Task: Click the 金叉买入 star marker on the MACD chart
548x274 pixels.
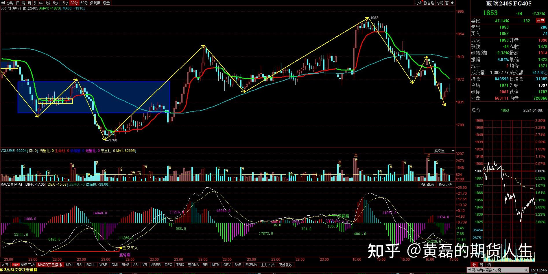Action: coord(121,248)
